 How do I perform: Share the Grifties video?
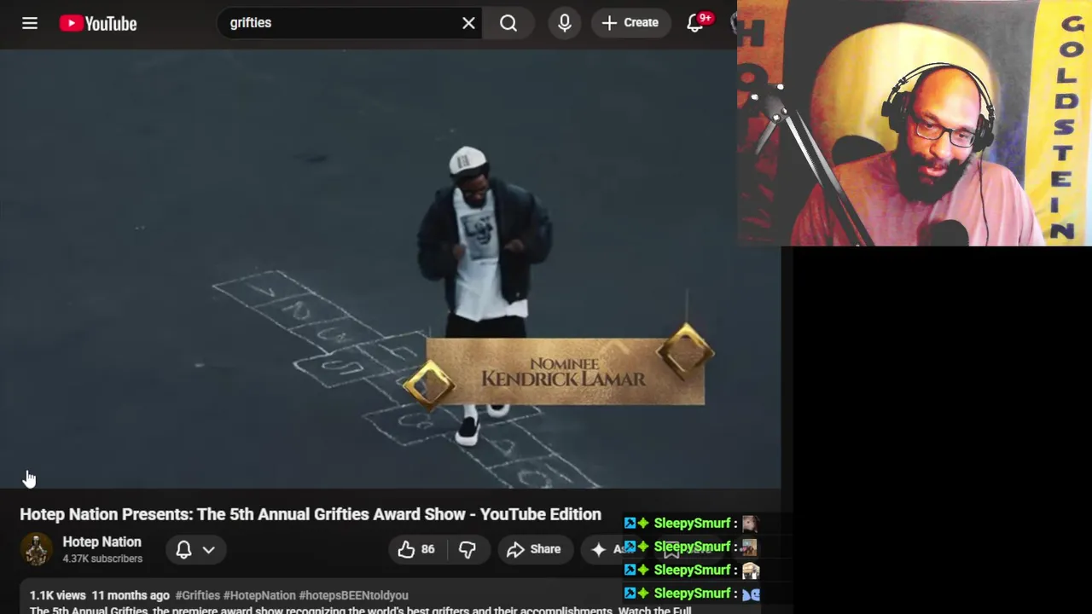pos(533,549)
